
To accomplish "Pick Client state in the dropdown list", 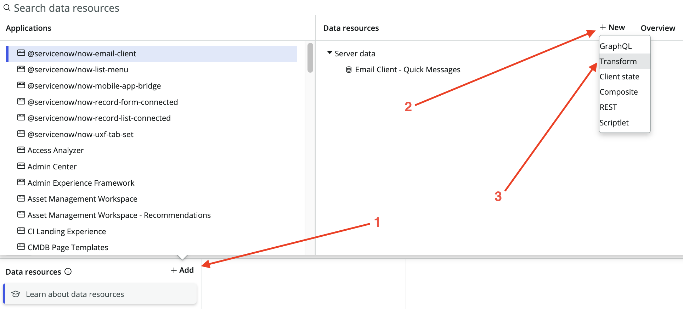I will pyautogui.click(x=625, y=77).
